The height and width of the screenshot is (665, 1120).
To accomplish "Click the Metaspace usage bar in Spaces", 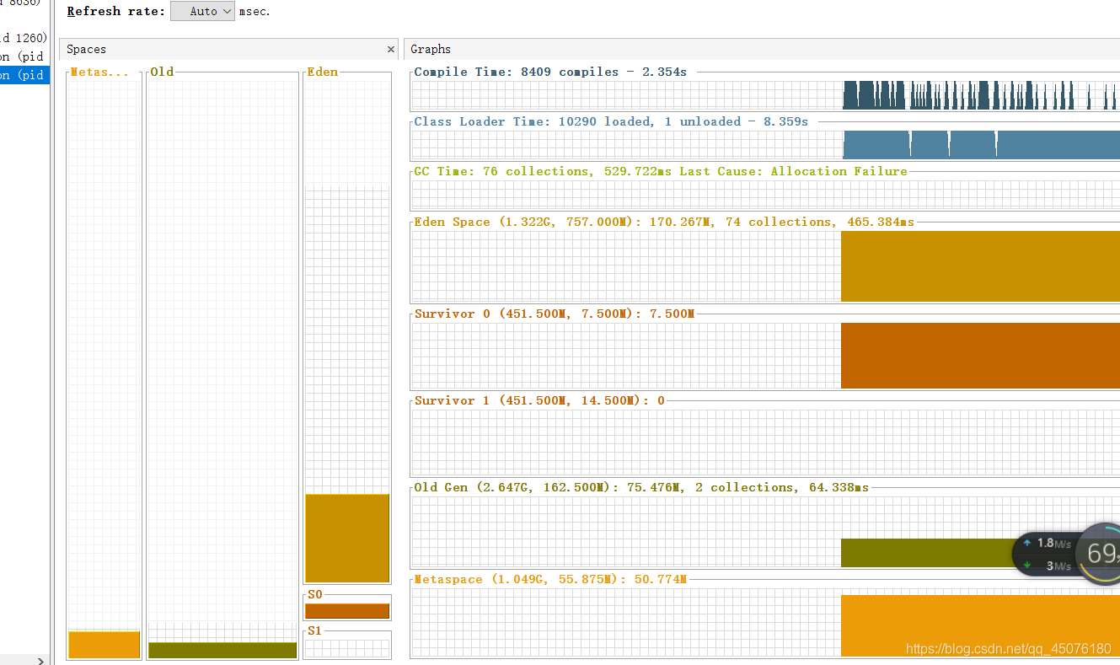I will click(x=104, y=644).
